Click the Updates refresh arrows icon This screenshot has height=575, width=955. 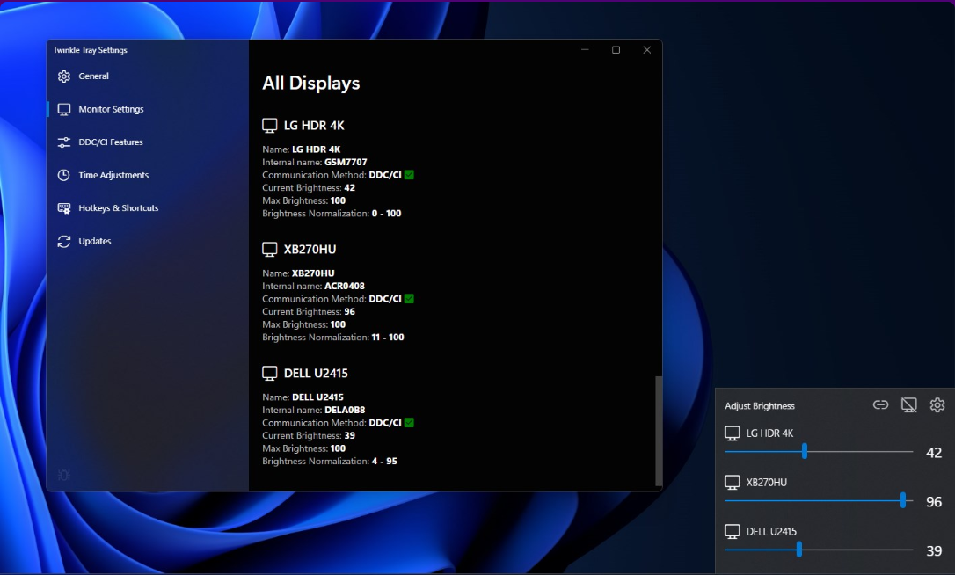click(x=64, y=241)
